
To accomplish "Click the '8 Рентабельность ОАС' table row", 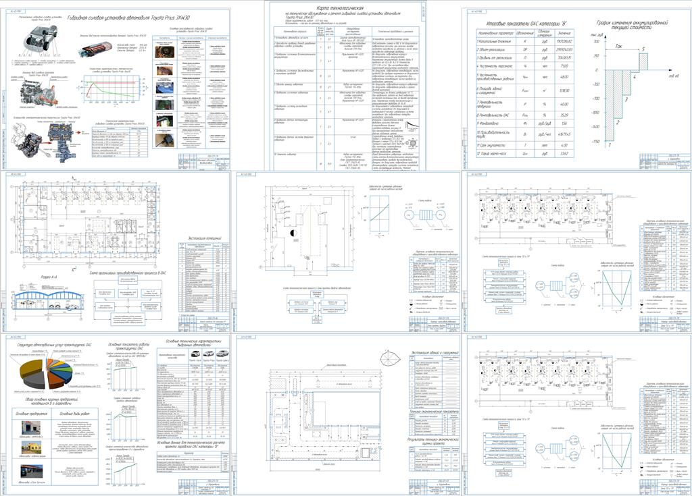I will 524,115.
